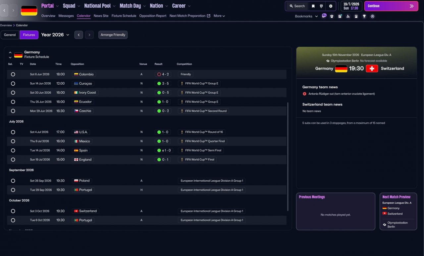Go to previous year with left arrow
This screenshot has width=424, height=256.
(x=79, y=35)
